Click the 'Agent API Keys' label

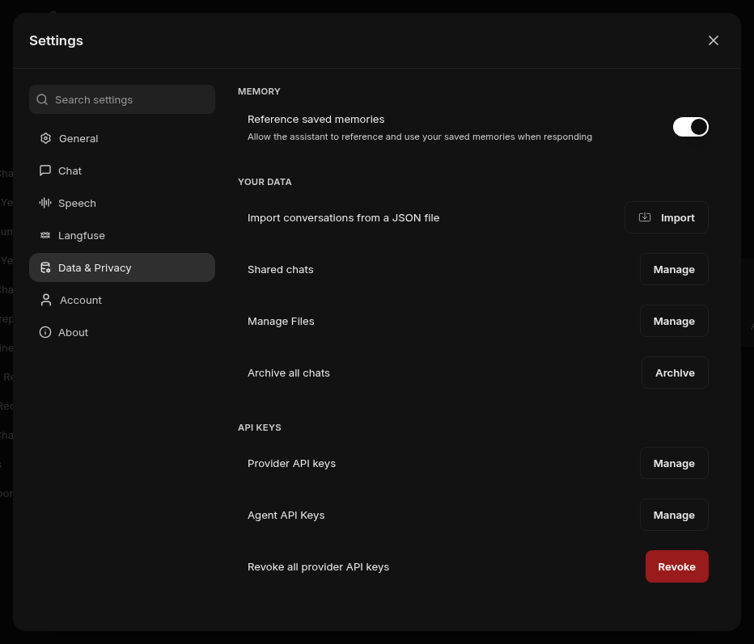tap(286, 516)
